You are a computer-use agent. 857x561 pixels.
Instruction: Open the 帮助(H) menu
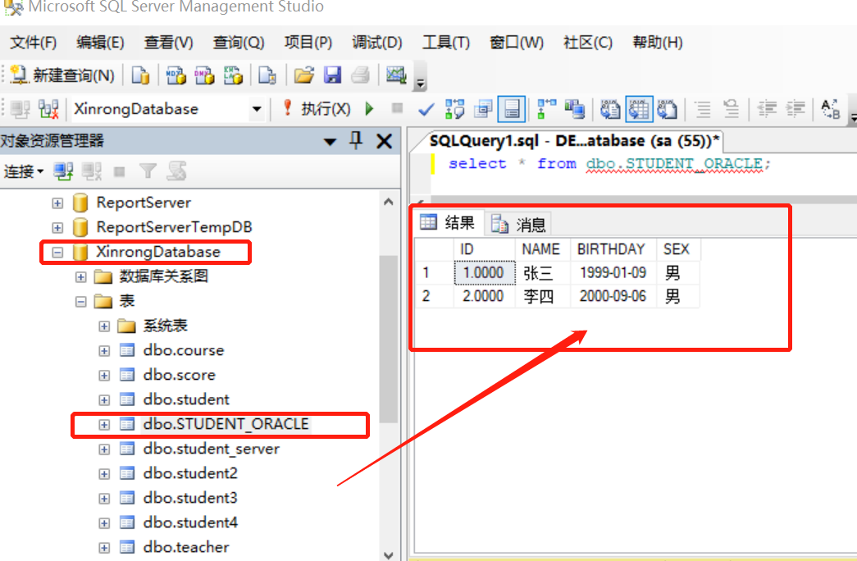tap(658, 42)
